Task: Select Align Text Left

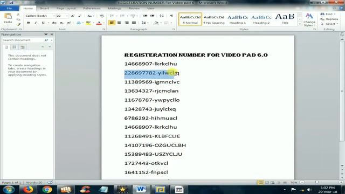Action: pos(112,23)
